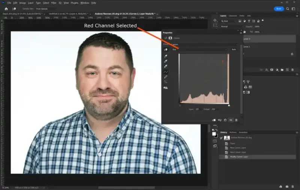The width and height of the screenshot is (300, 190).
Task: Click the foreground white color swatch
Action: pos(214,134)
